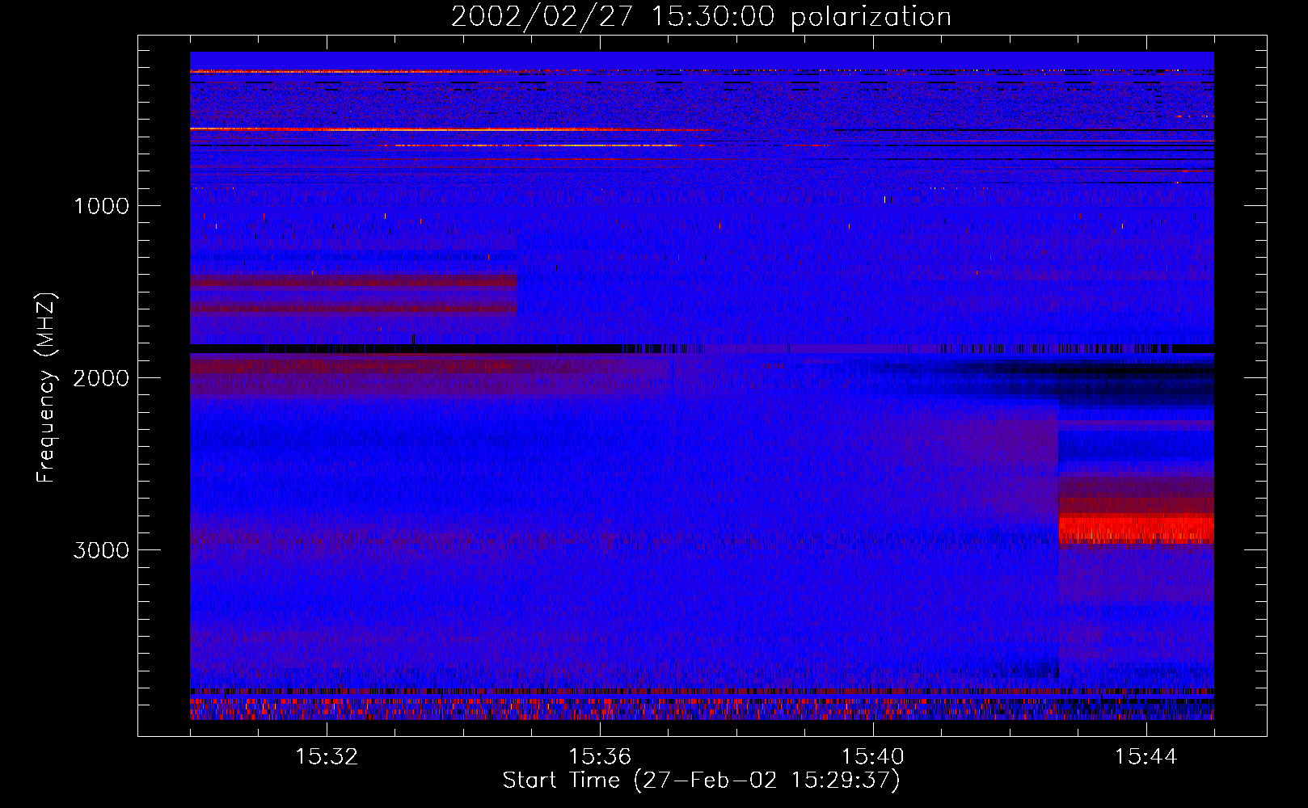Click the 3000 frequency tick label
1308x808 pixels.
pos(101,550)
